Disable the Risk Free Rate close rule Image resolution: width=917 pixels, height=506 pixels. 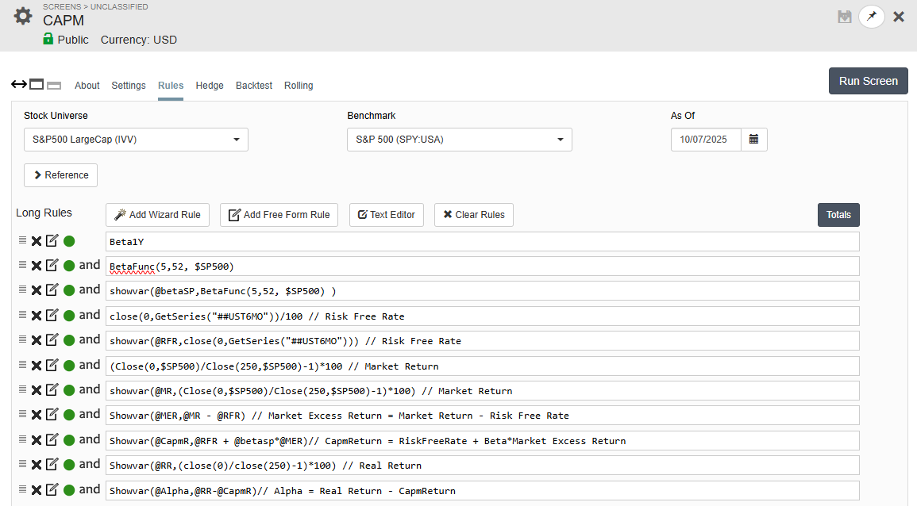69,316
